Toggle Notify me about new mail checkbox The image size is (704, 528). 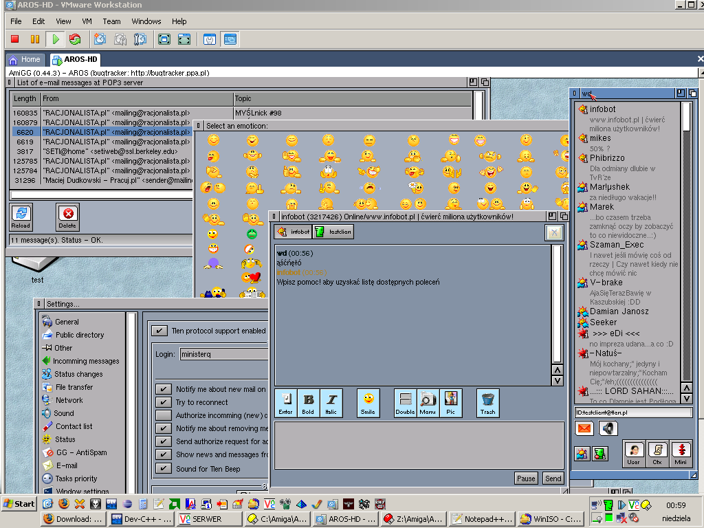tap(164, 389)
